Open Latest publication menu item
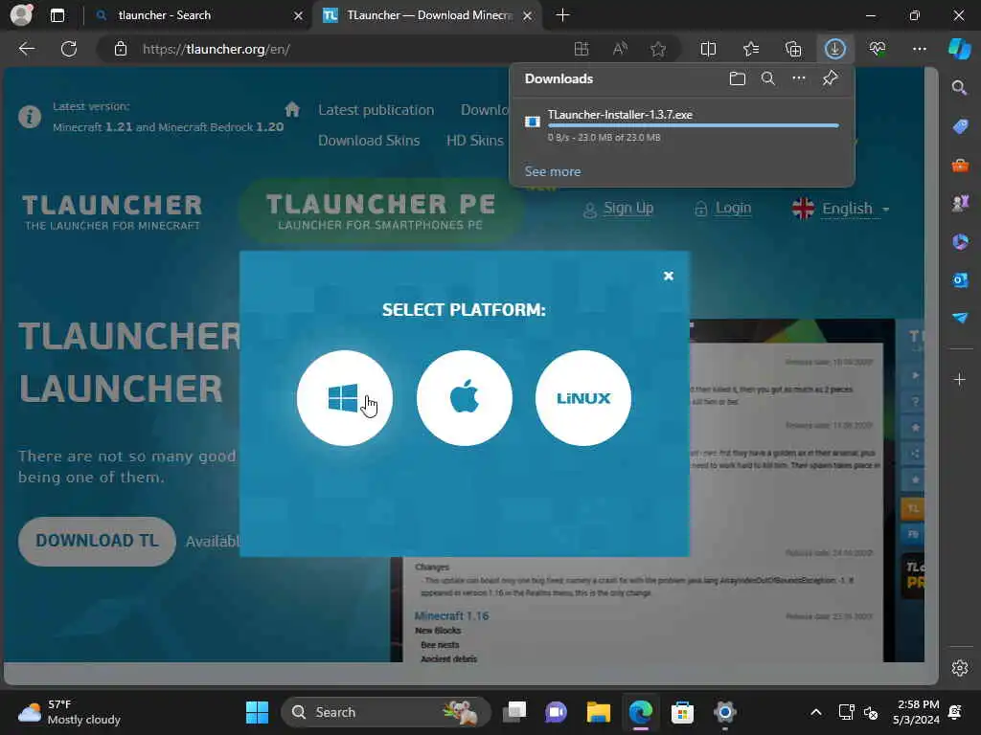This screenshot has height=735, width=981. pyautogui.click(x=376, y=110)
